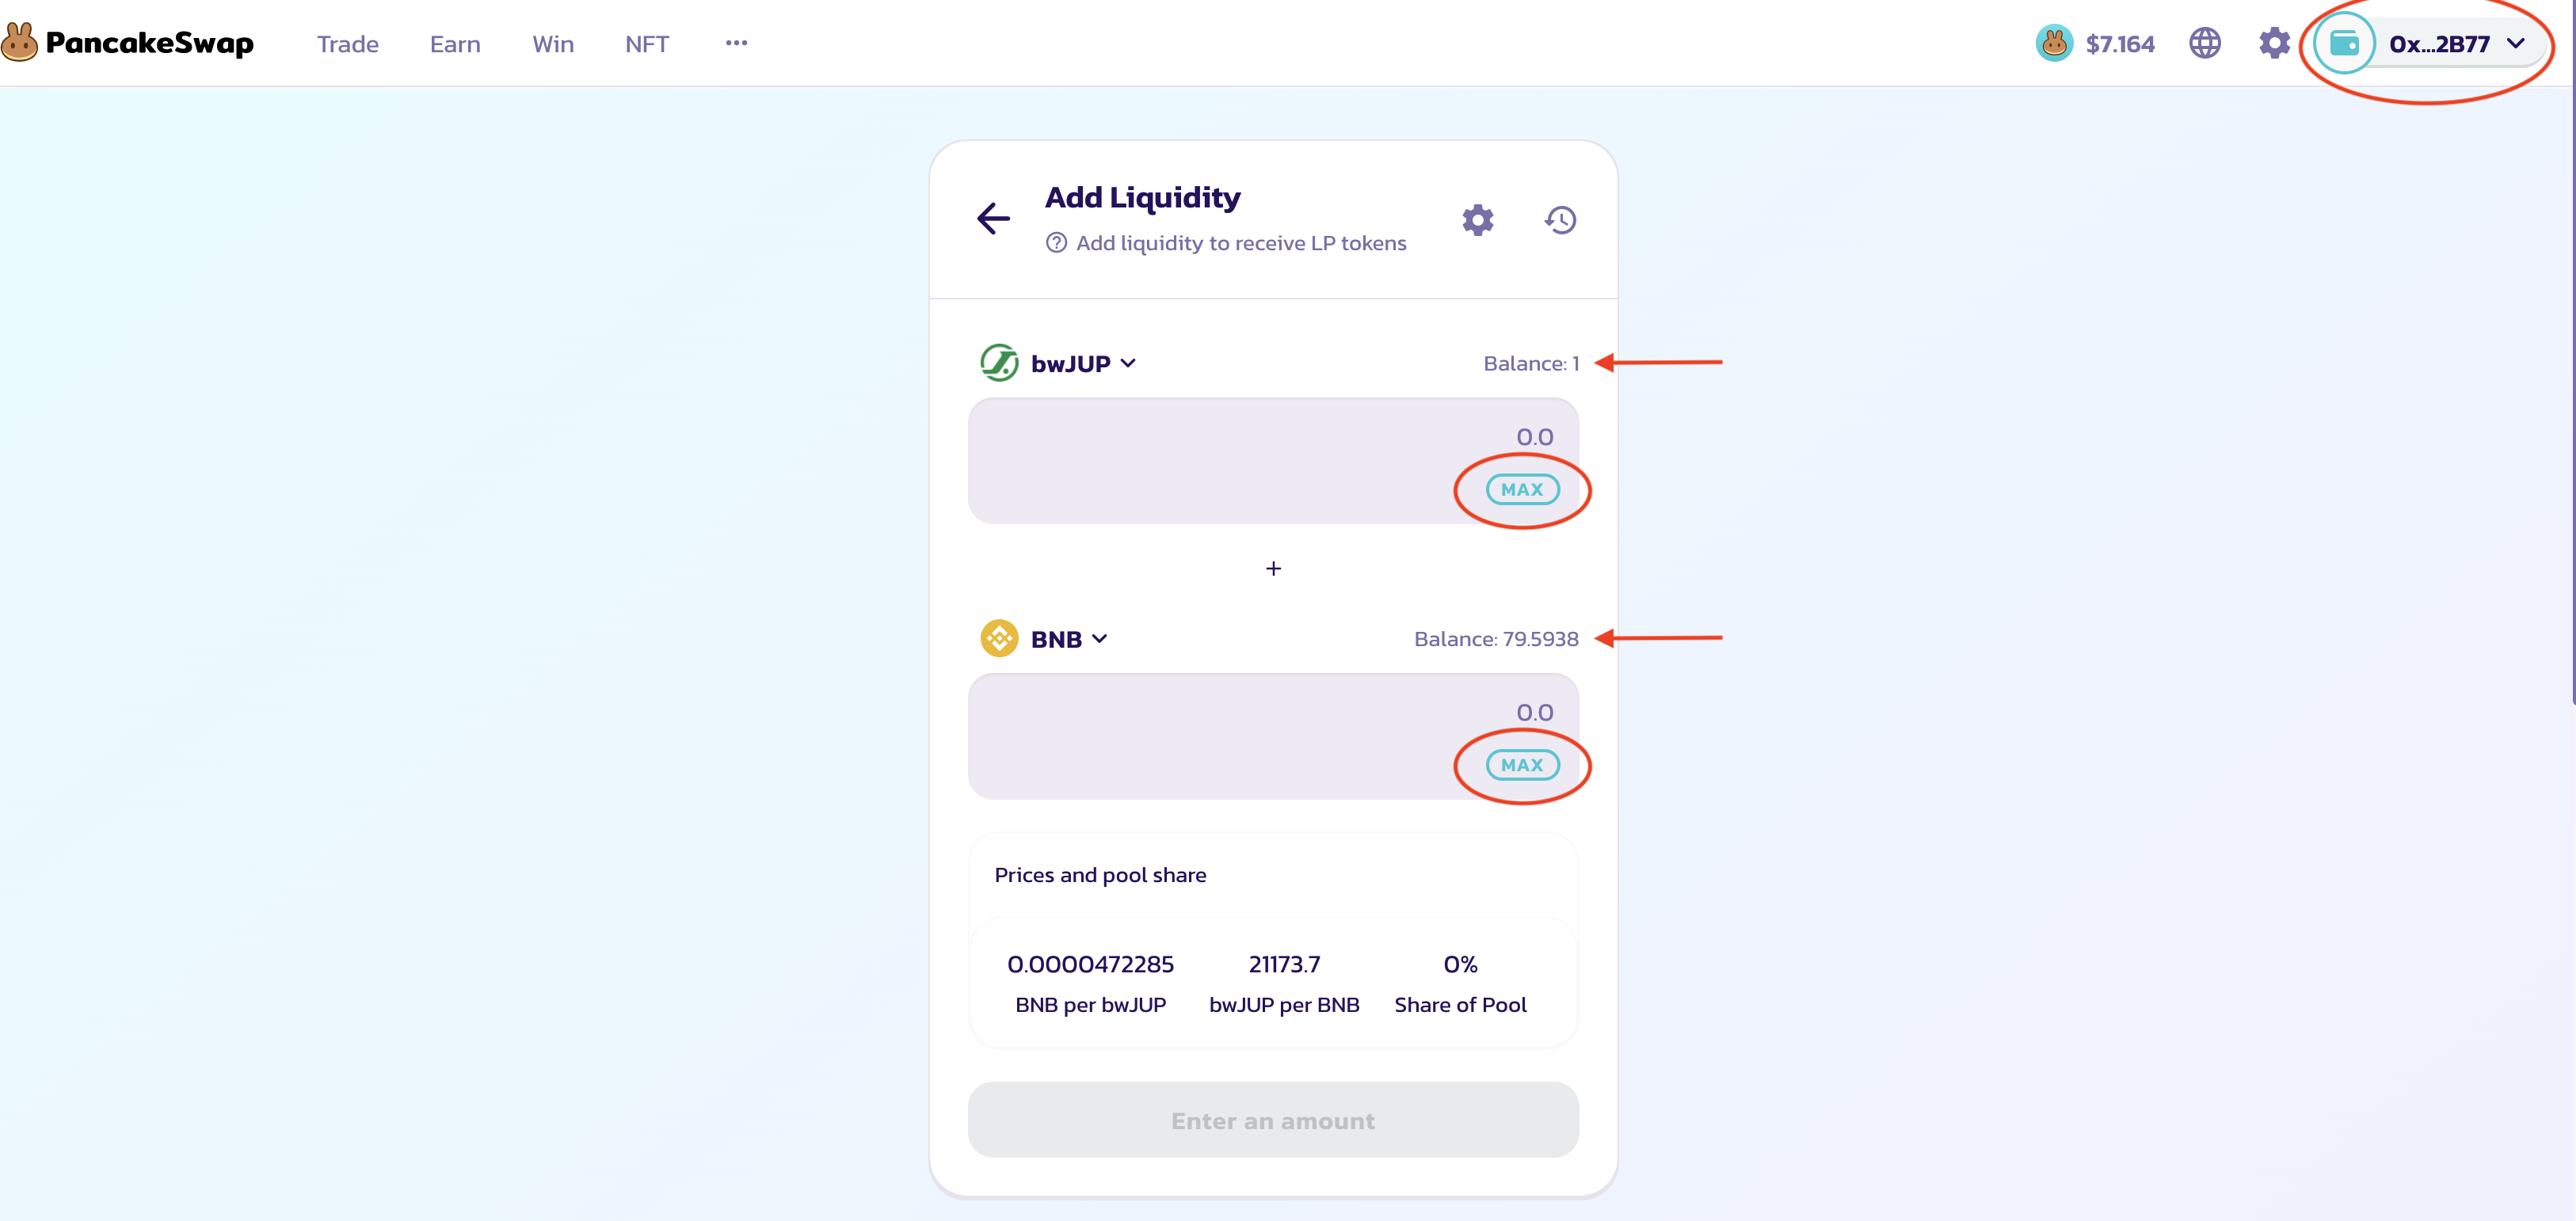
Task: Open liquidity settings gear in card
Action: coord(1477,220)
